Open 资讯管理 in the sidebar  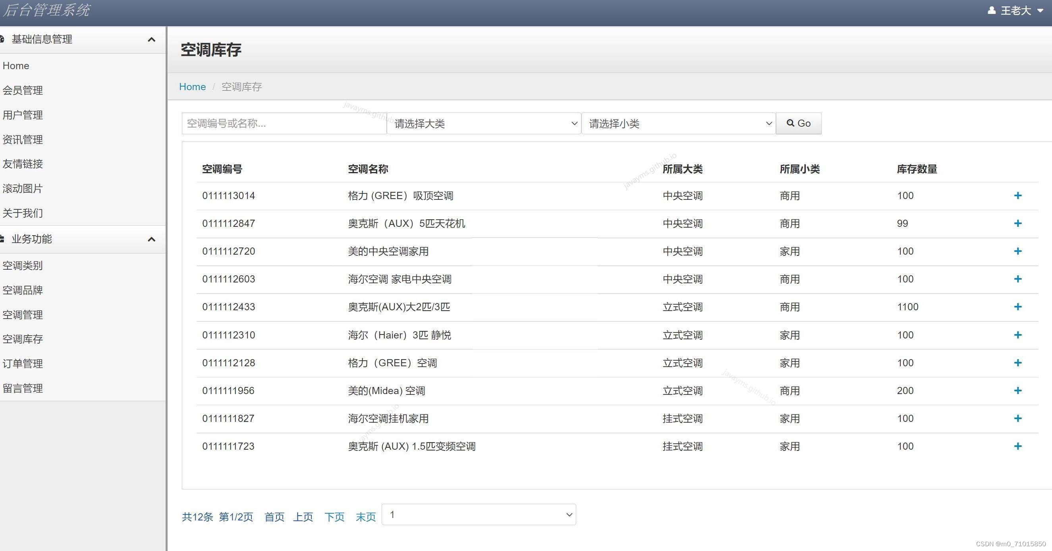click(x=23, y=139)
